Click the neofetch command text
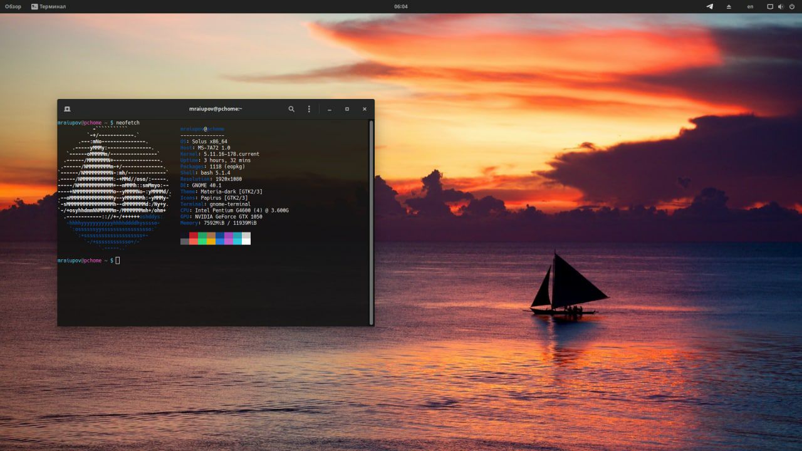802x451 pixels. (x=128, y=123)
